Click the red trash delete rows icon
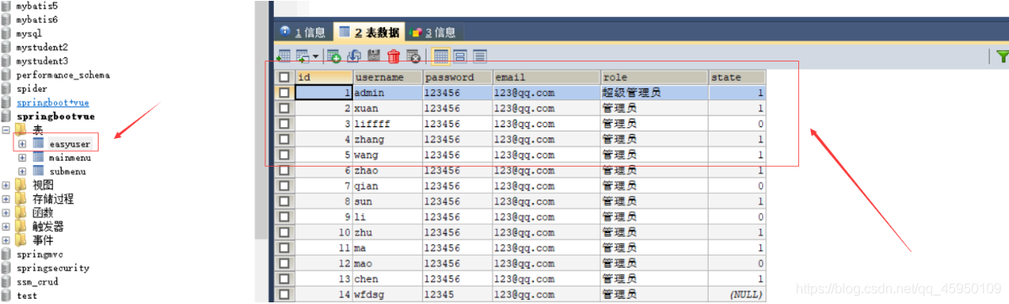 pos(394,56)
